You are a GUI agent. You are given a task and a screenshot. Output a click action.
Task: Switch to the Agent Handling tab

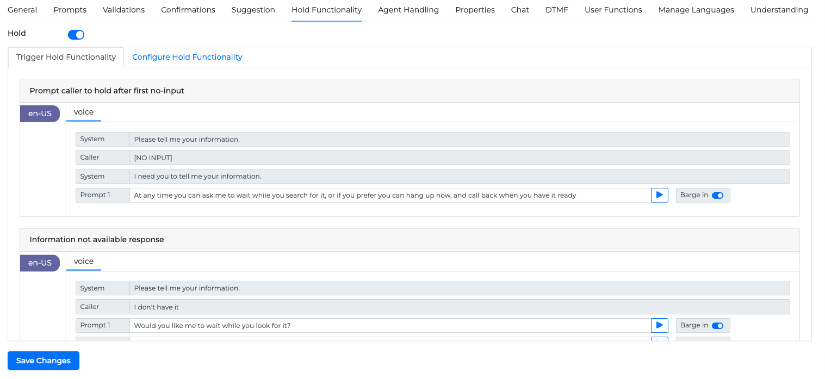point(408,10)
